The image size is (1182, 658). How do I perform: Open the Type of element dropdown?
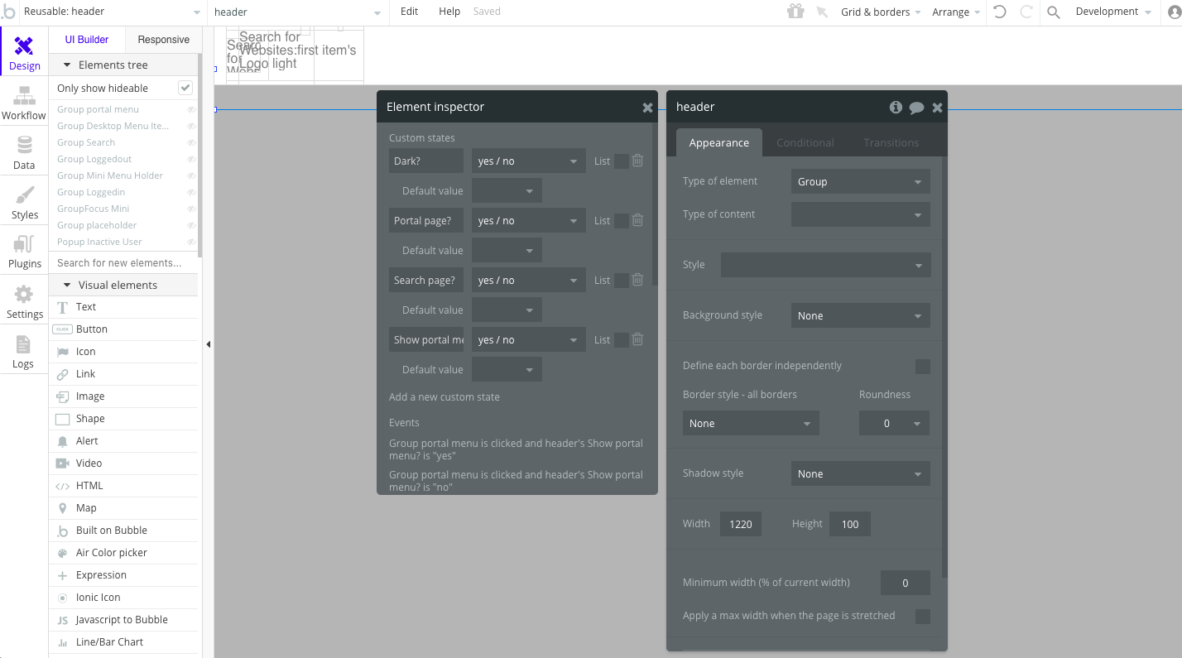coord(860,181)
